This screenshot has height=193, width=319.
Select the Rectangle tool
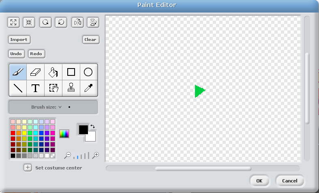click(x=71, y=72)
